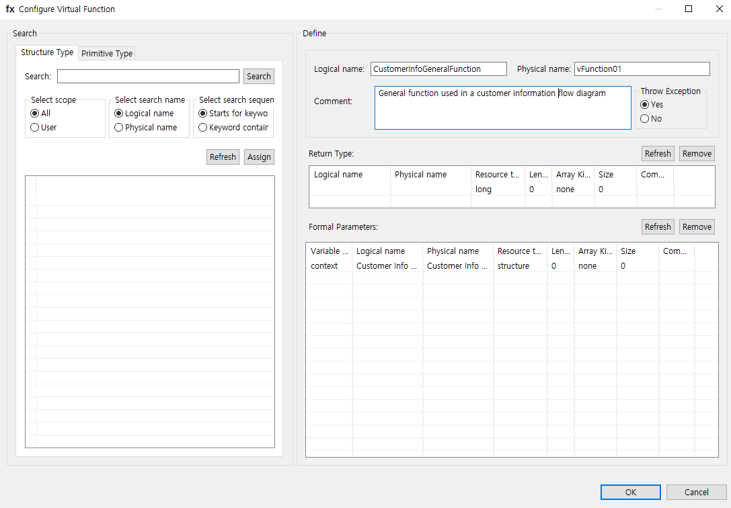The width and height of the screenshot is (731, 508).
Task: Click the Assign button
Action: [259, 157]
